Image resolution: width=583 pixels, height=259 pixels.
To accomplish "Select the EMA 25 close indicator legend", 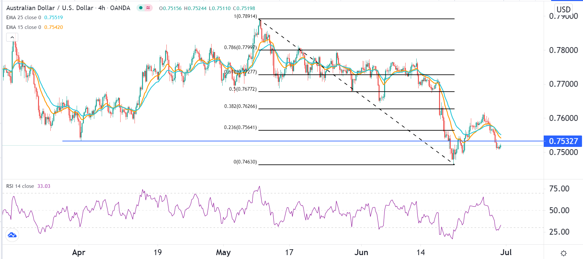I will (x=24, y=18).
